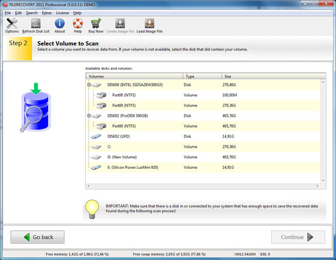Click the volume list scroll-down arrow
336x260 pixels.
coord(323,181)
